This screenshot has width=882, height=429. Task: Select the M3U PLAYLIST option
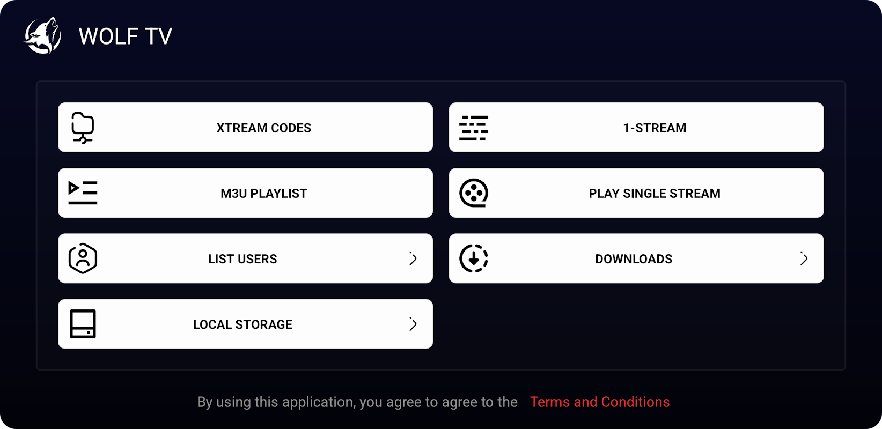(x=263, y=193)
